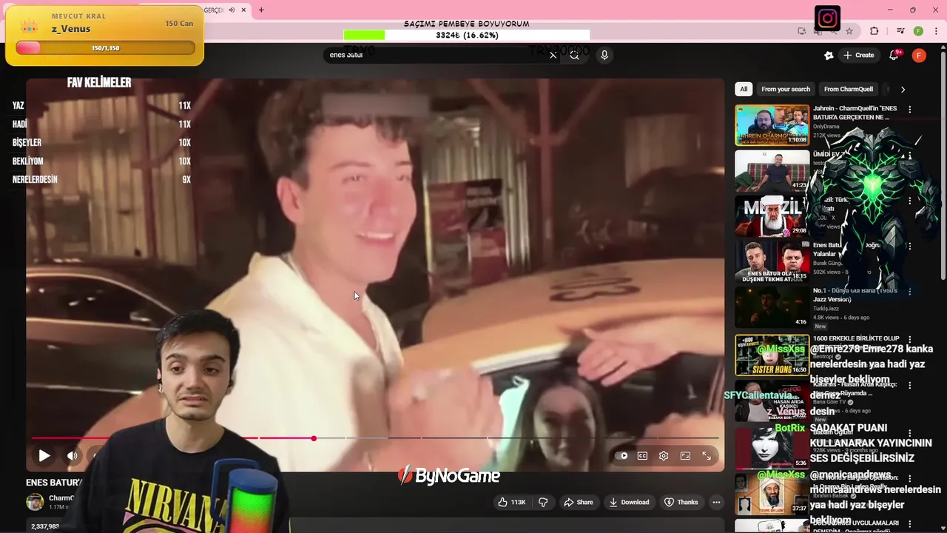Viewport: 947px width, 533px height.
Task: Open options menu for Enes Batur Yalanlar video
Action: [910, 246]
